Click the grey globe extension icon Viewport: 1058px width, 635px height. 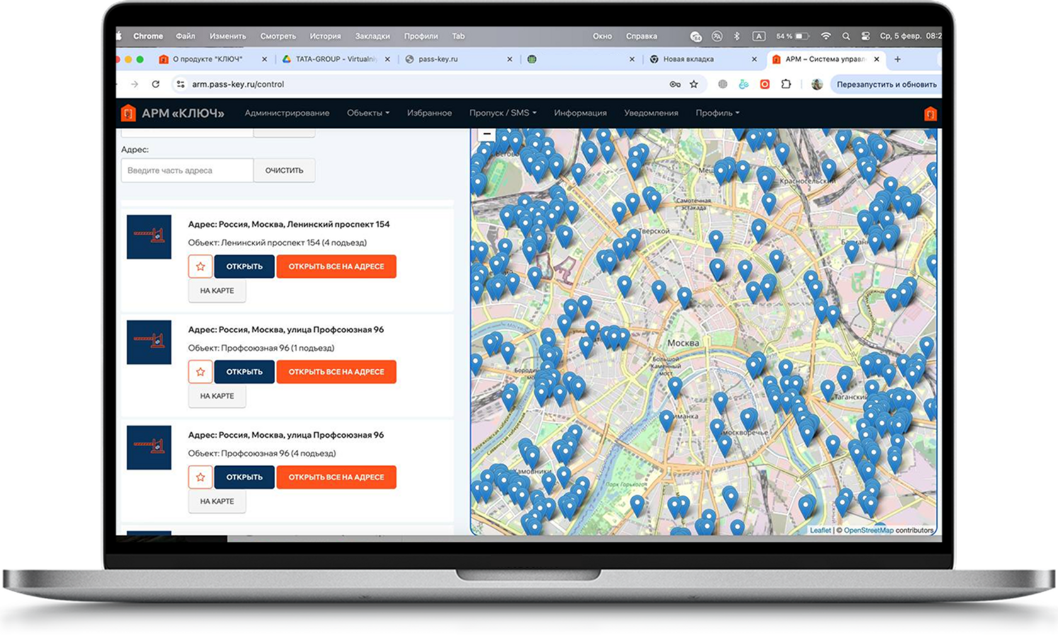click(723, 84)
